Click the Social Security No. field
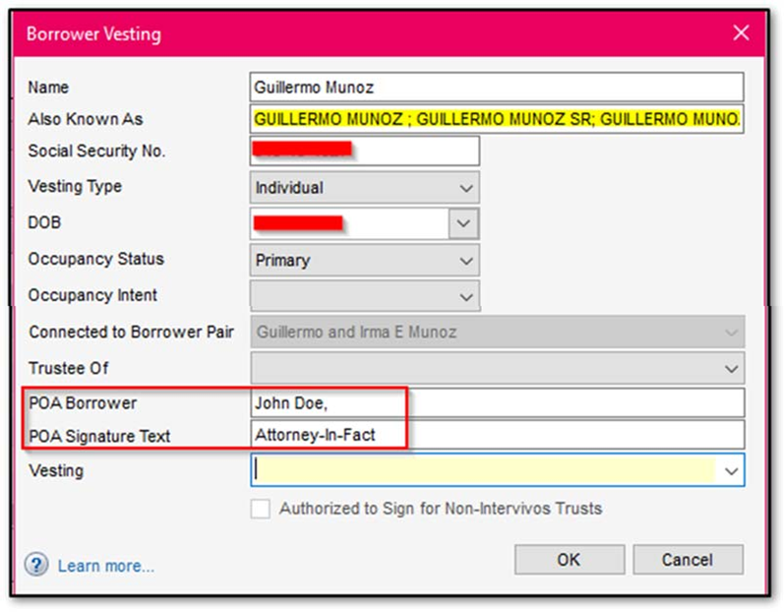The width and height of the screenshot is (784, 612). pyautogui.click(x=364, y=151)
